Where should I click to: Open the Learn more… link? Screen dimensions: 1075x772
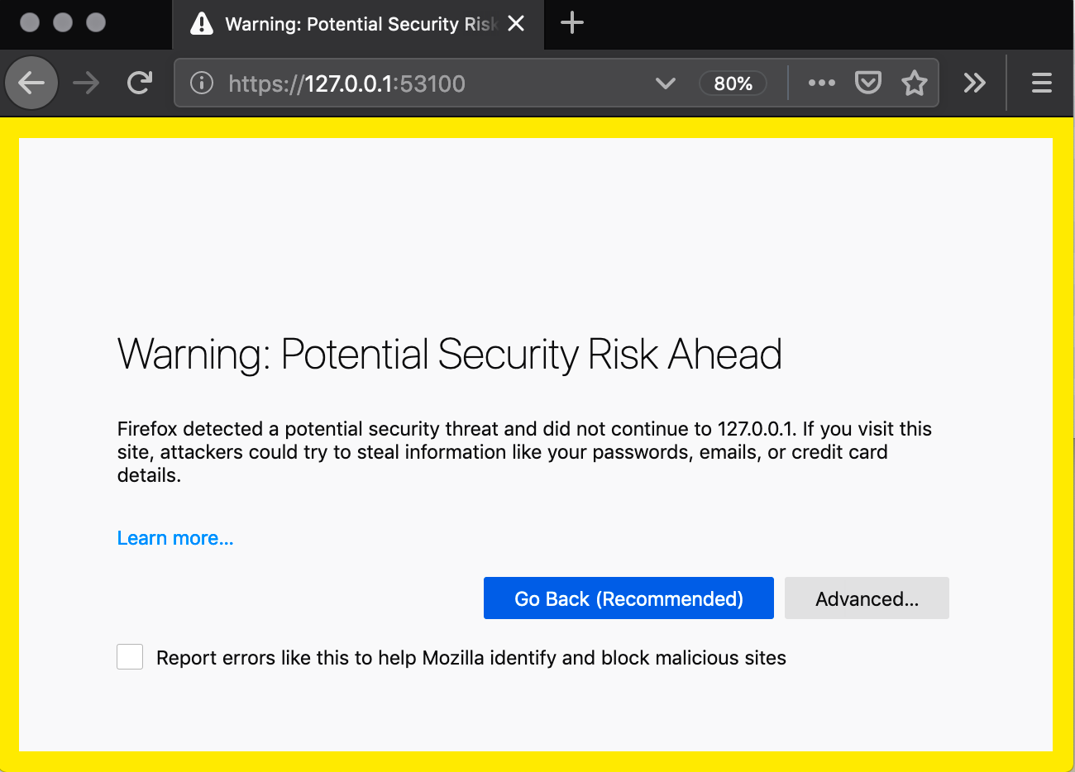pyautogui.click(x=175, y=538)
